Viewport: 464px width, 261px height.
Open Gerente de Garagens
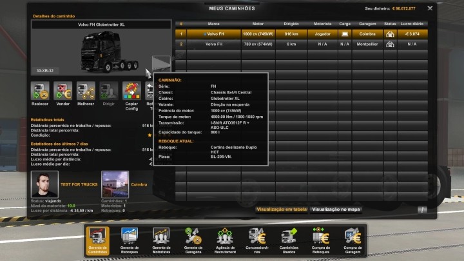click(x=193, y=240)
